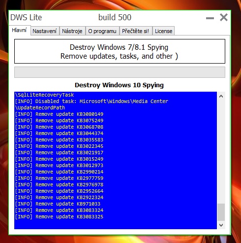The image size is (241, 243).
Task: Open the Nastavení tab
Action: click(45, 31)
